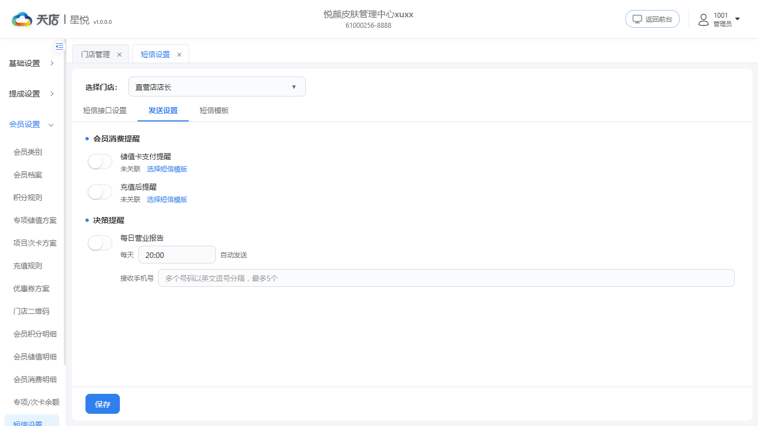The height and width of the screenshot is (426, 758).
Task: Open the 1001 管理员 account dropdown
Action: tap(719, 19)
